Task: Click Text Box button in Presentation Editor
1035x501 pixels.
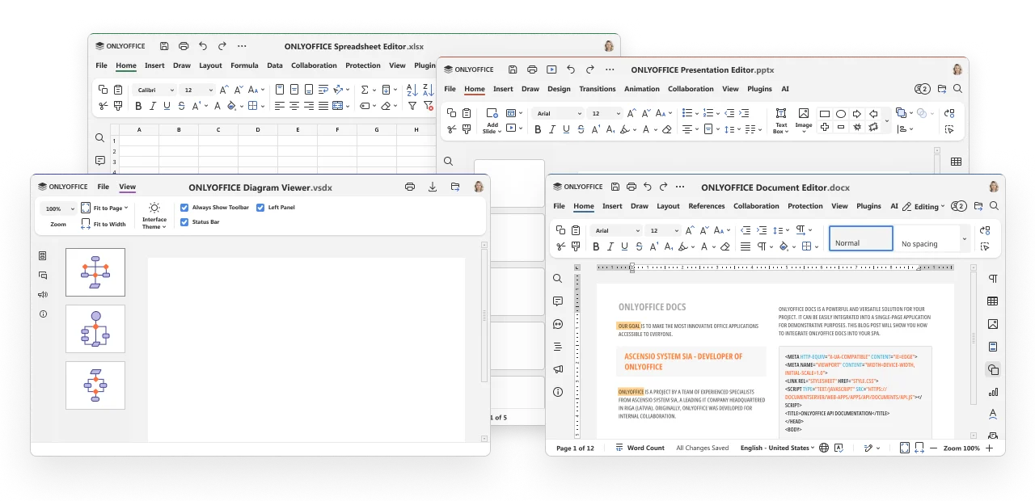Action: (x=781, y=121)
